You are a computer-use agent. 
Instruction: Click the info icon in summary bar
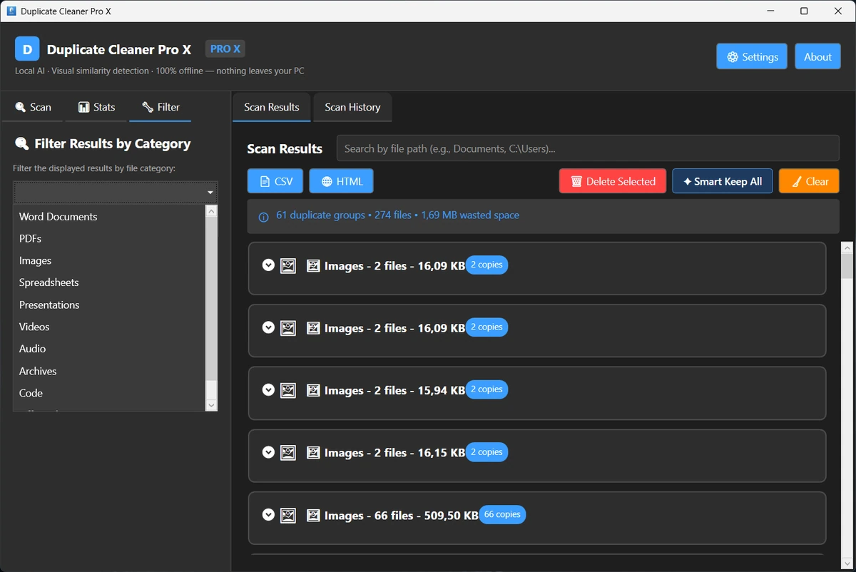click(x=263, y=217)
